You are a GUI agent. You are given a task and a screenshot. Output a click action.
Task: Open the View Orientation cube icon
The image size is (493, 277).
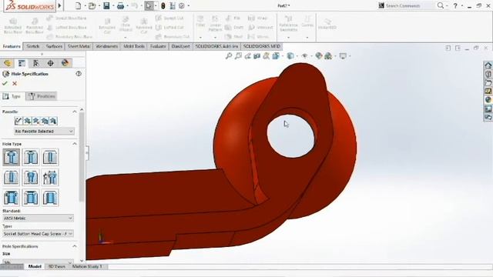tap(276, 56)
